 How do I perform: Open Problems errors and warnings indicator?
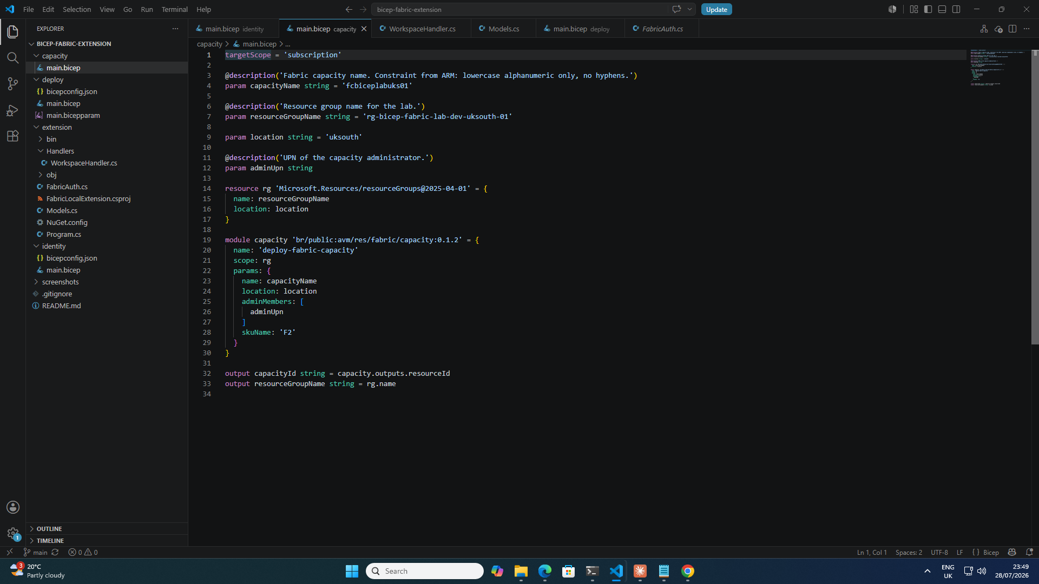[83, 552]
